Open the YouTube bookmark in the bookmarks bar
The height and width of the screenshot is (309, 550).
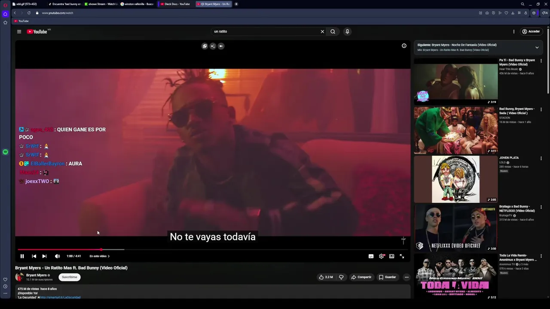[x=21, y=21]
